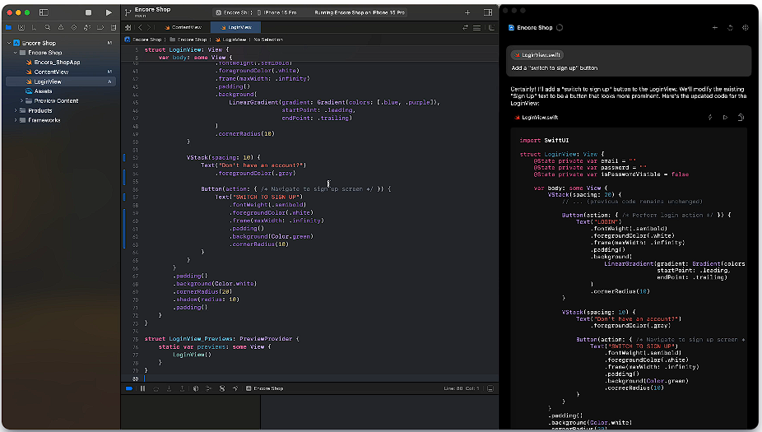Screen dimensions: 762x432
Task: Stop the running Encore Shop app
Action: point(89,13)
